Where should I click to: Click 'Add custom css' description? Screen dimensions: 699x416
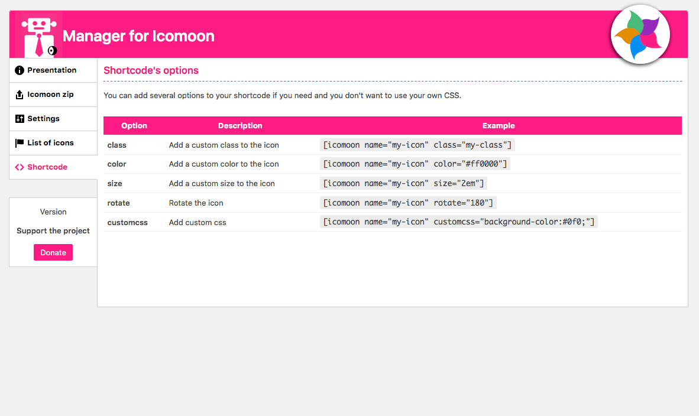pos(198,223)
